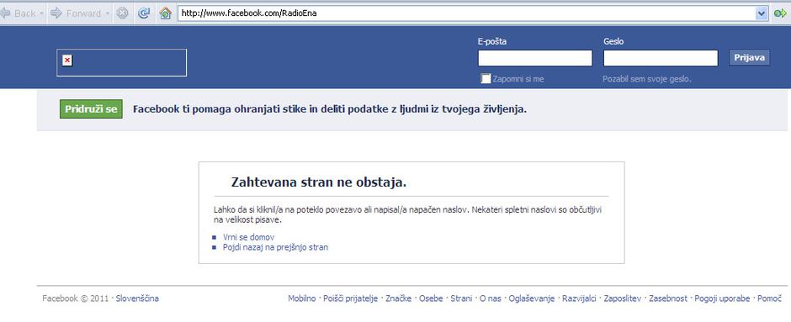Viewport: 791px width, 322px height.
Task: Click the green Go arrow icon
Action: (x=780, y=13)
